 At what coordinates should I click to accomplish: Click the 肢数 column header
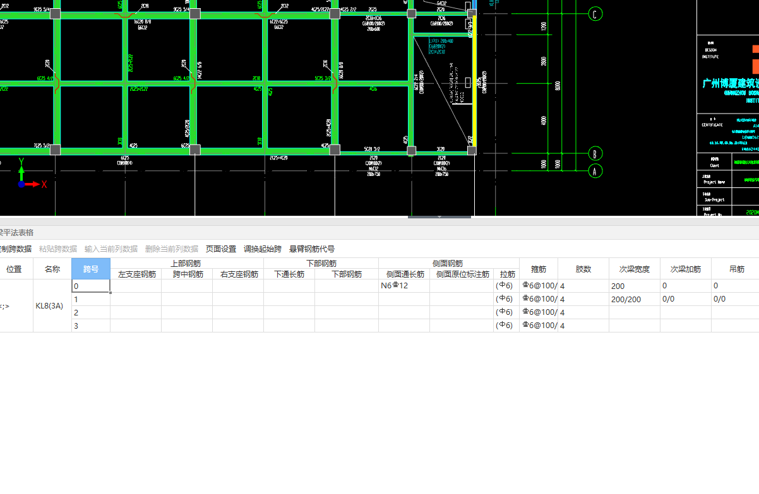pyautogui.click(x=583, y=269)
